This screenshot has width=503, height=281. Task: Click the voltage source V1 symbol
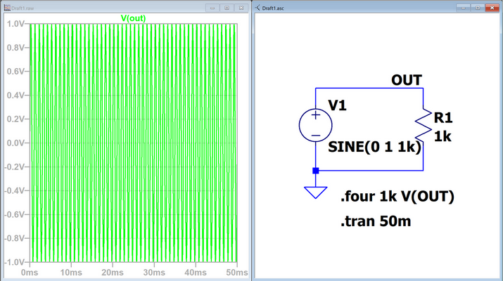(x=315, y=125)
